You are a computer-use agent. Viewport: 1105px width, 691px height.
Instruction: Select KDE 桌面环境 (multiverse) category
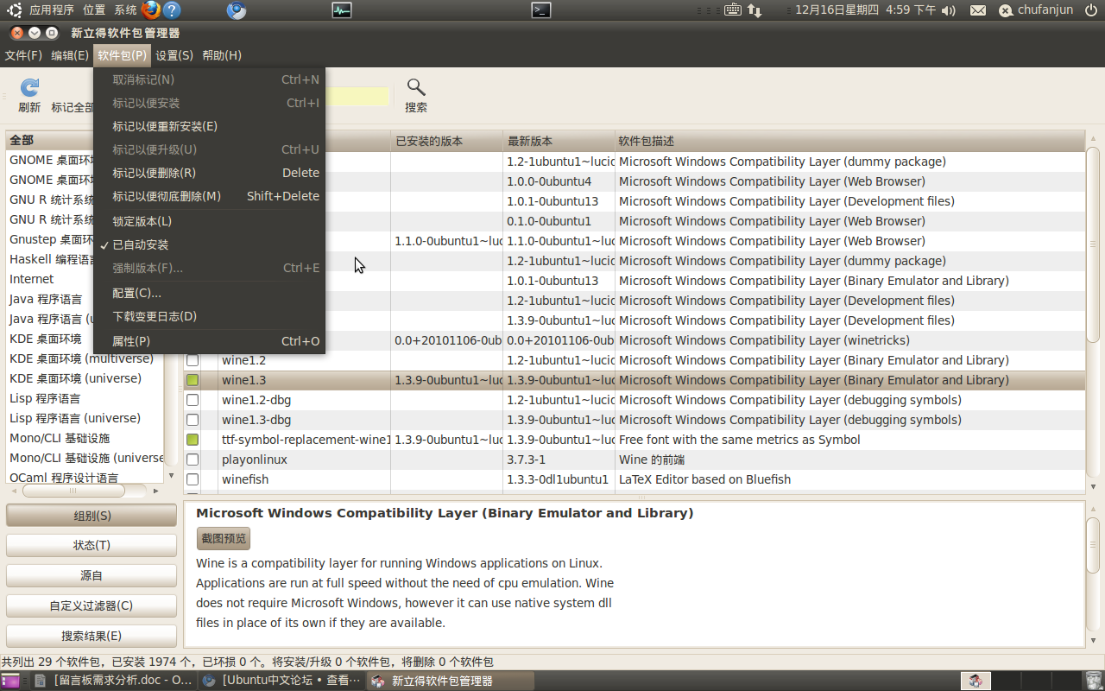[85, 358]
